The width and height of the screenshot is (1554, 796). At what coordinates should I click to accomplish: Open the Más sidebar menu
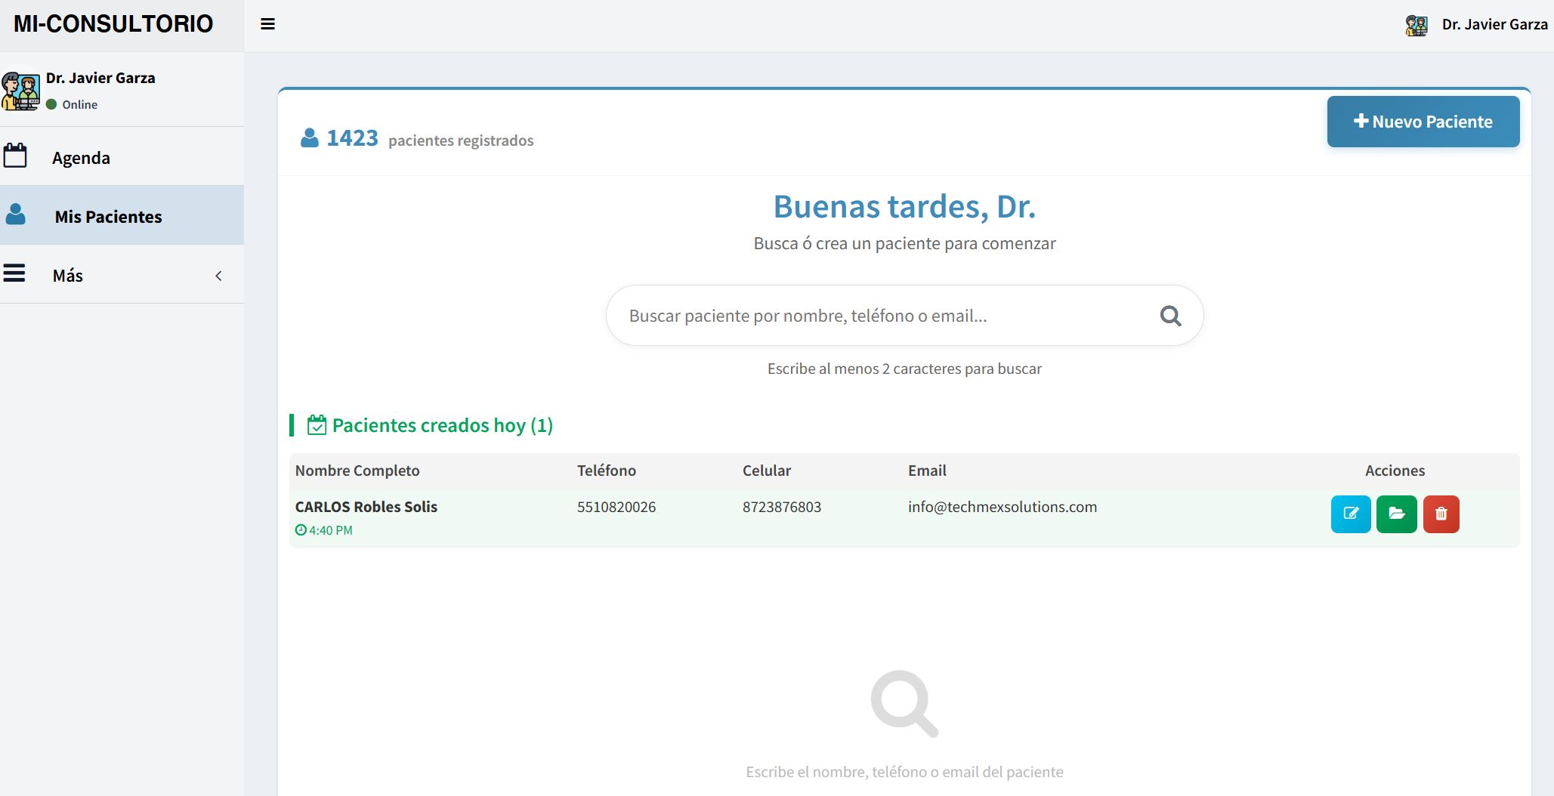[122, 274]
